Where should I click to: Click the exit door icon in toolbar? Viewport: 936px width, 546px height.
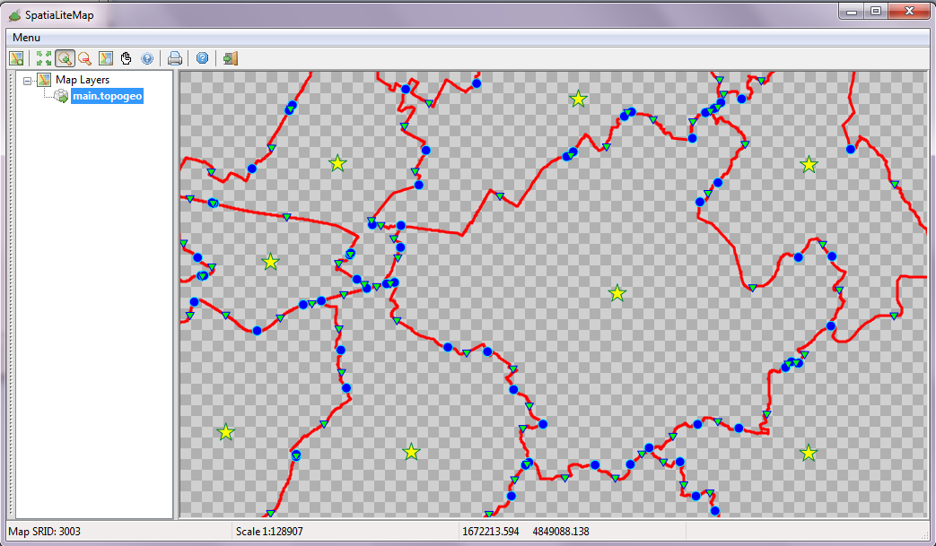point(231,58)
